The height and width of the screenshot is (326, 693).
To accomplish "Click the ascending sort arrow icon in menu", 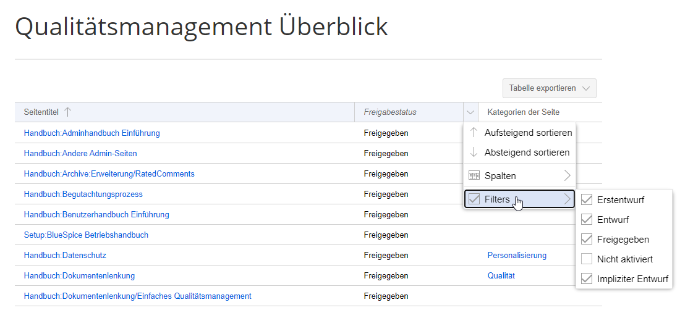I will coord(474,133).
